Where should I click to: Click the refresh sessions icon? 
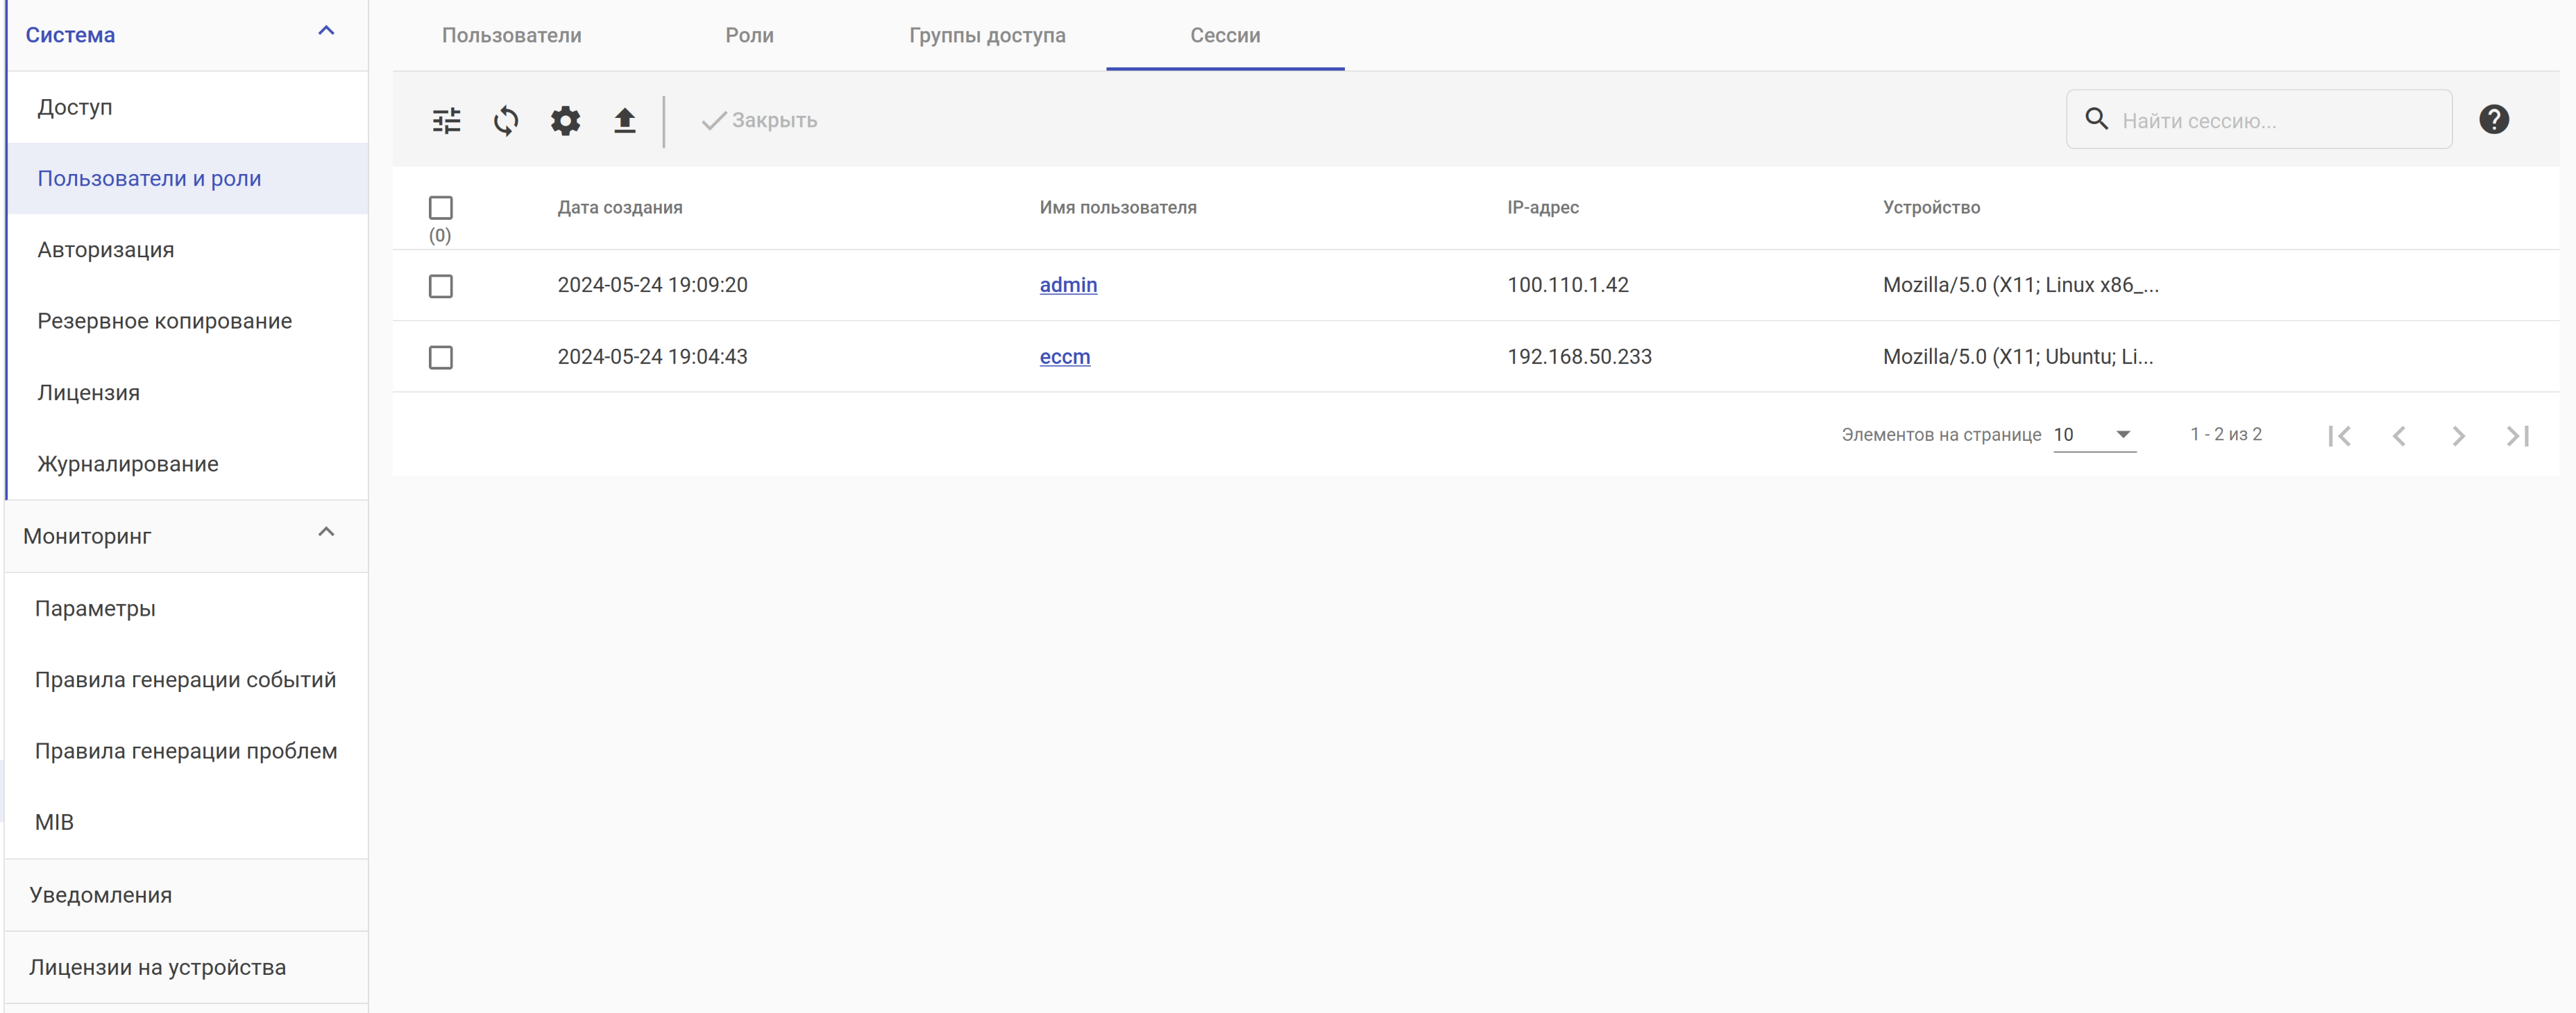click(x=506, y=121)
